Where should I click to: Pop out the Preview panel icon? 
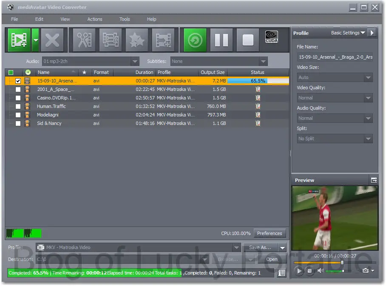(x=374, y=180)
